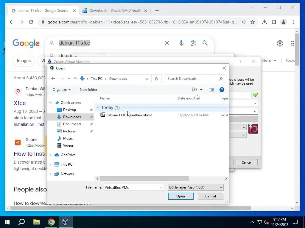Toggle Chrome side panel
Screen dimensions: 305x228
coord(274,22)
